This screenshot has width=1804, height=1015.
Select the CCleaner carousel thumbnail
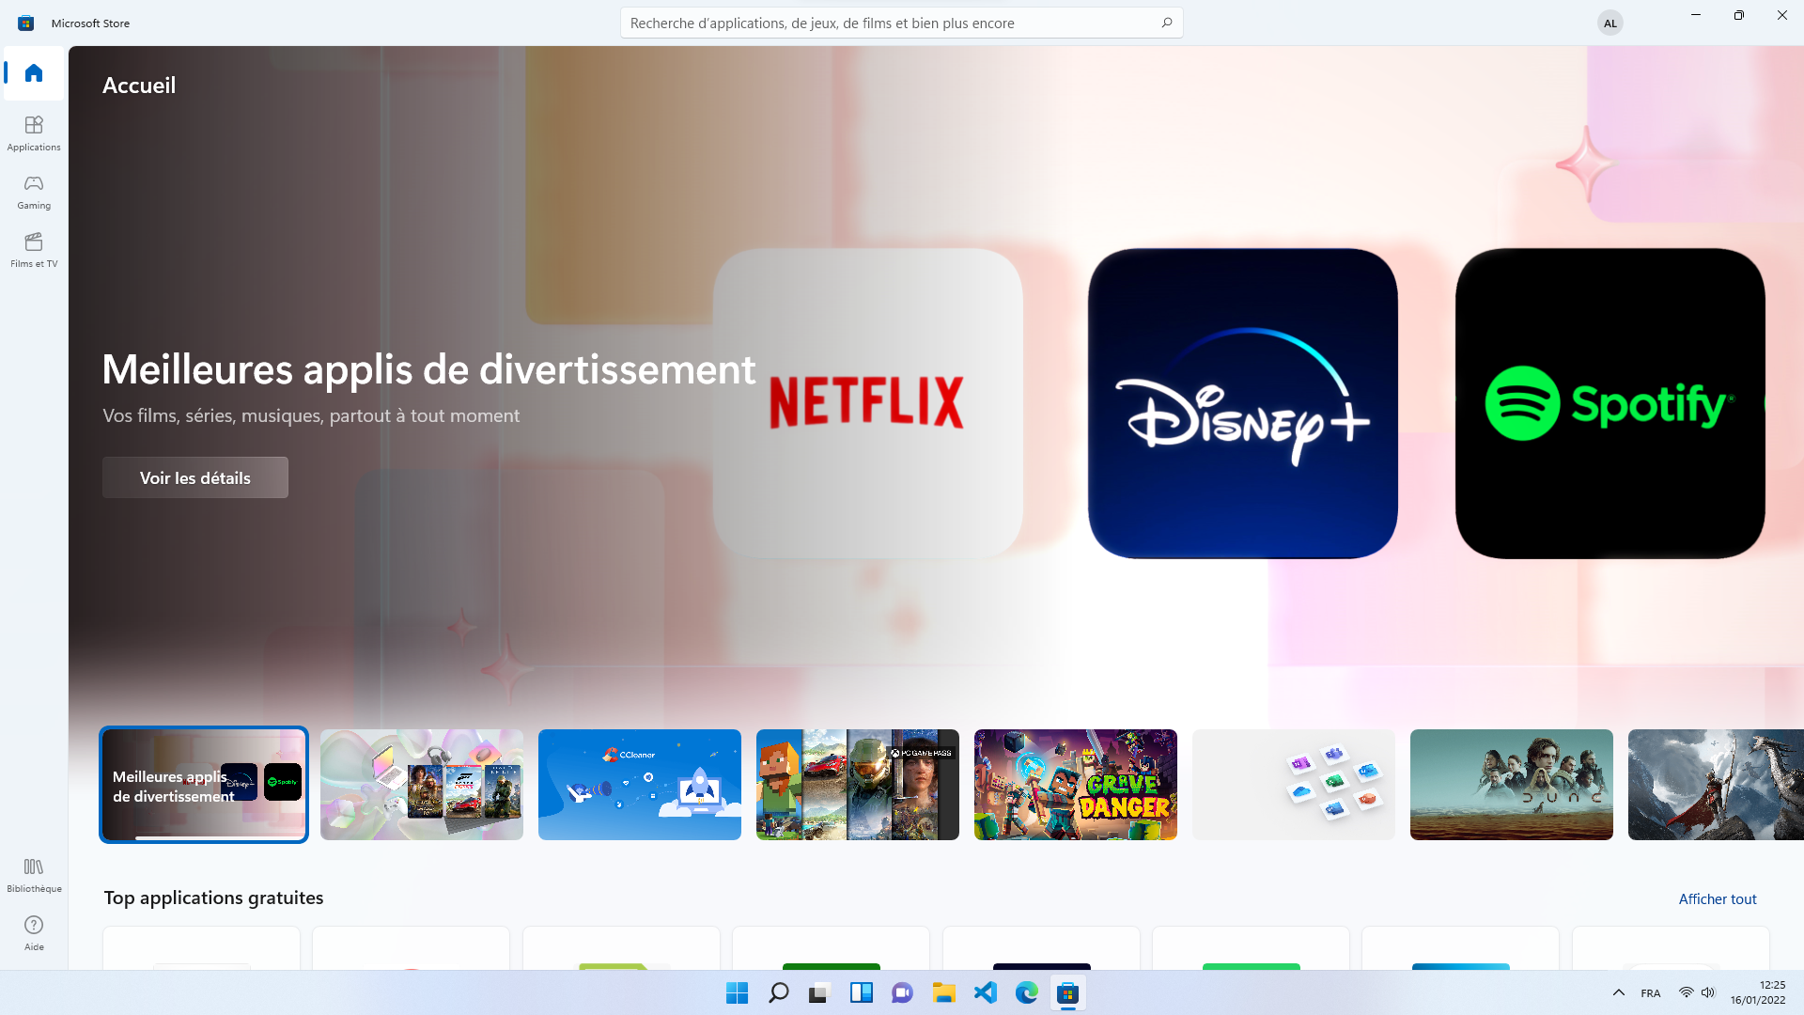coord(640,785)
